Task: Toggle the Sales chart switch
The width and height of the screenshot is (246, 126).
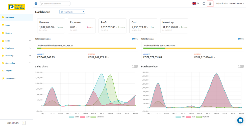Action: (x=135, y=66)
